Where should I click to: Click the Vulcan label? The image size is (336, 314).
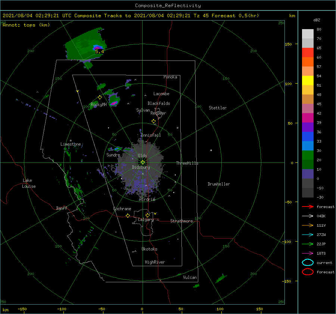pyautogui.click(x=190, y=277)
